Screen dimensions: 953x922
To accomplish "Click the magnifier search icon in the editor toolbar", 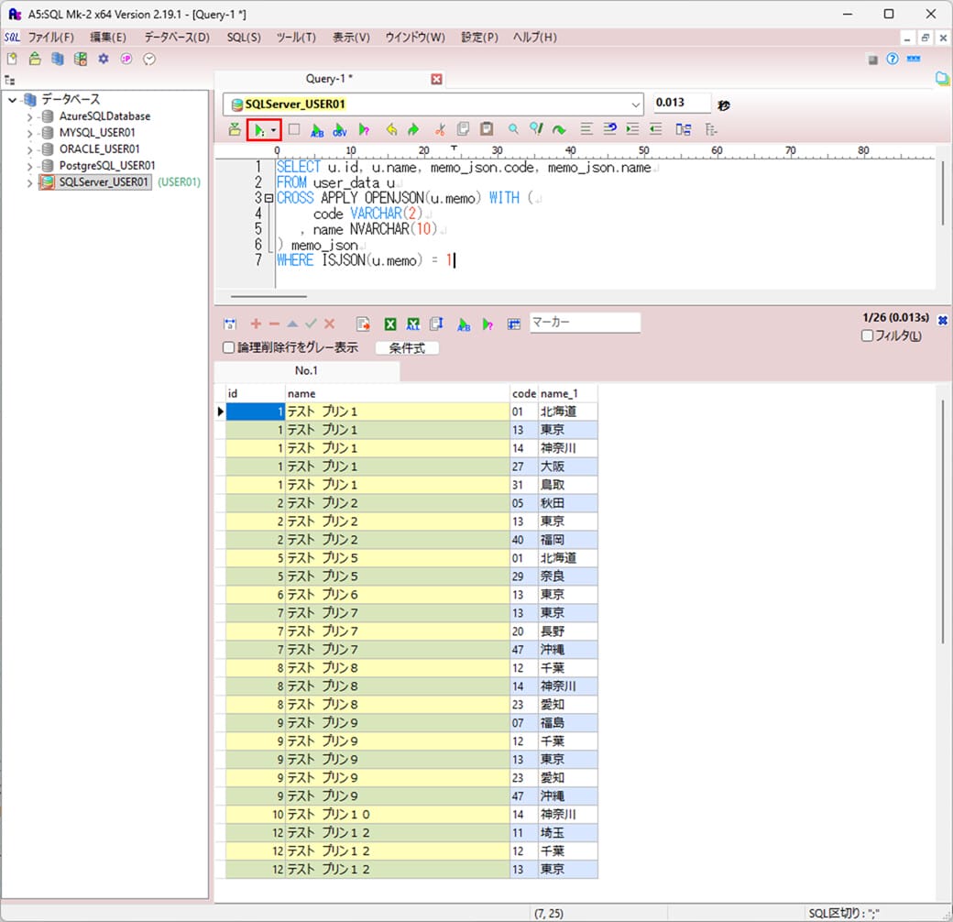I will (514, 130).
